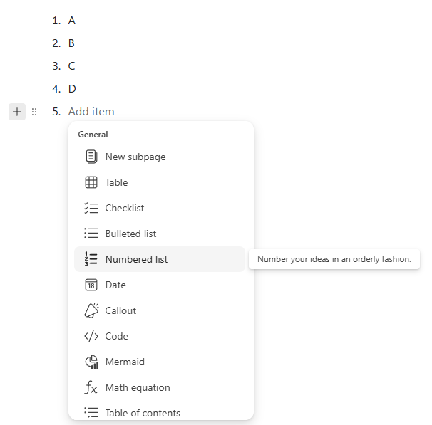Pick the Mermaid option label
This screenshot has height=425, width=432.
125,362
